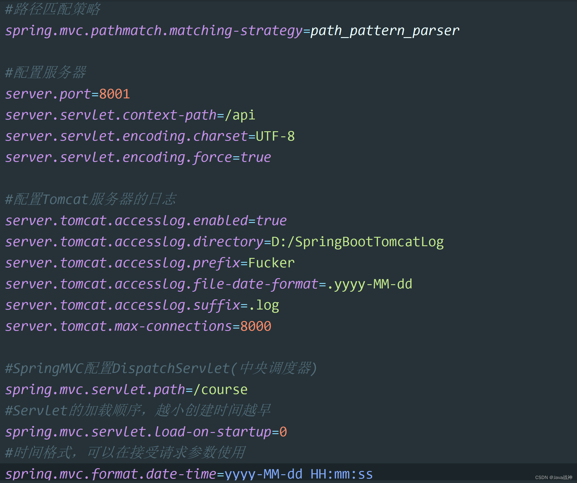Click the key 'server.tomcat.accesslog.enabled'

pos(127,221)
